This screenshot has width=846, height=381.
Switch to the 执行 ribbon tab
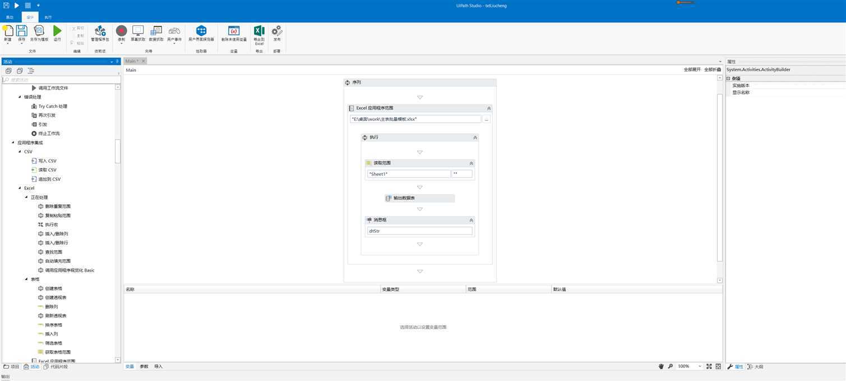coord(48,17)
